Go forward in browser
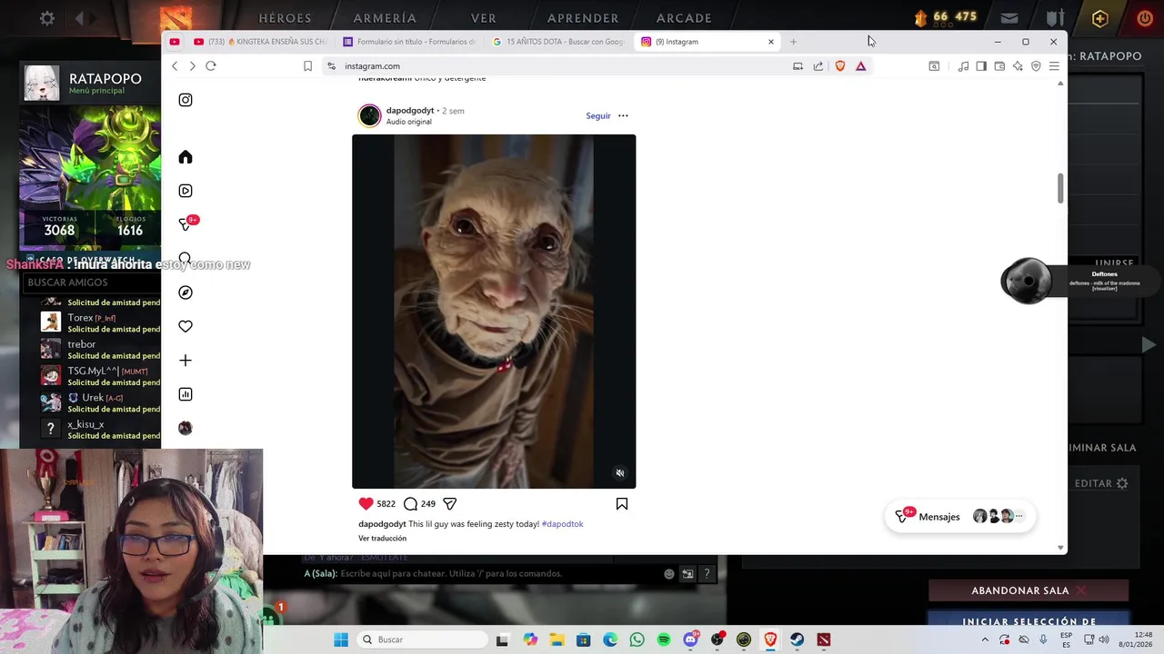 pyautogui.click(x=192, y=65)
